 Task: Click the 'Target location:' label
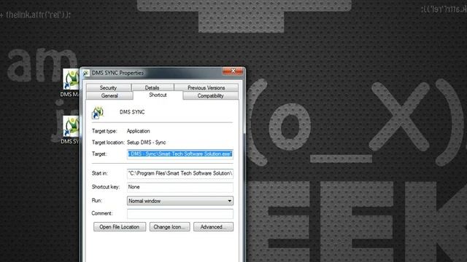click(108, 143)
